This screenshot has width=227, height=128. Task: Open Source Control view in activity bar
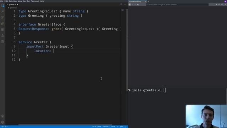(x=2, y=17)
